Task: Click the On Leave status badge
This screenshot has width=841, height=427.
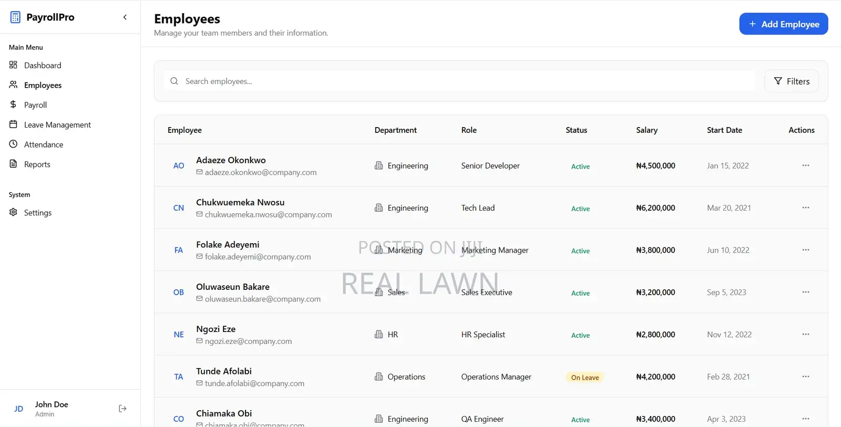Action: [585, 378]
